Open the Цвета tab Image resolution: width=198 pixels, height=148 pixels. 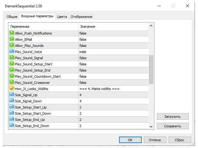click(x=62, y=17)
